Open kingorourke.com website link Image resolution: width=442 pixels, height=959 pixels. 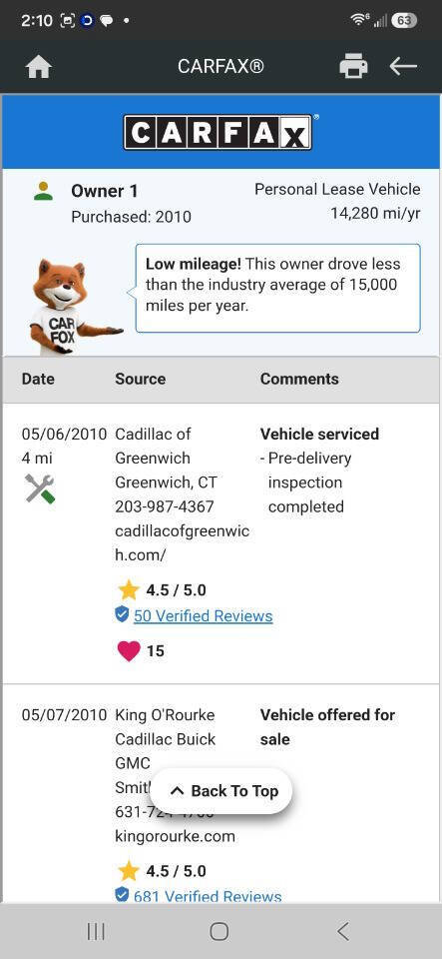click(175, 836)
